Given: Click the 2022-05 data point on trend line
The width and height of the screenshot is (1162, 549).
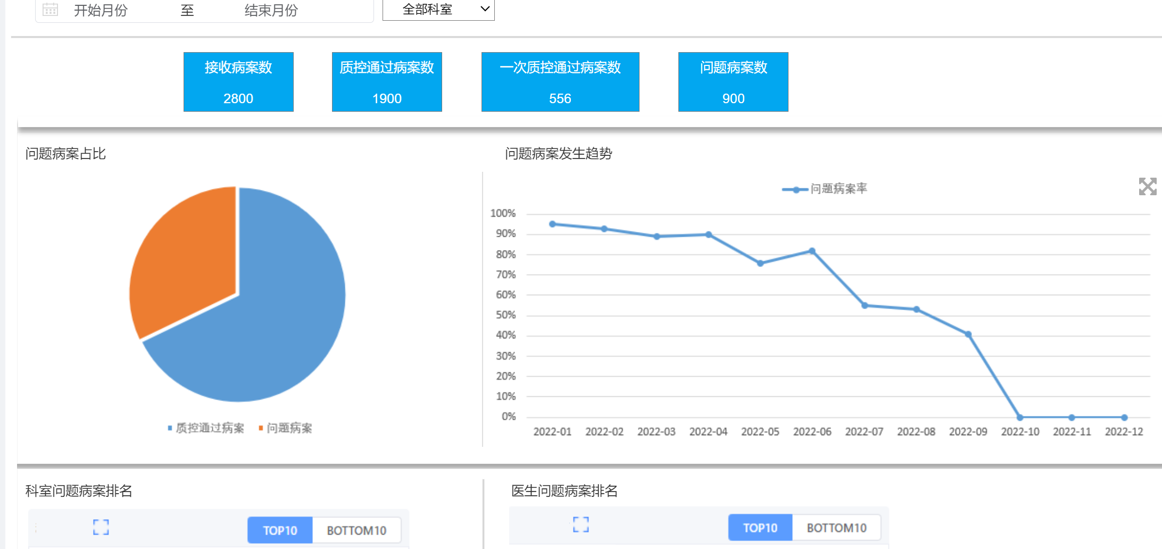Looking at the screenshot, I should [x=760, y=263].
